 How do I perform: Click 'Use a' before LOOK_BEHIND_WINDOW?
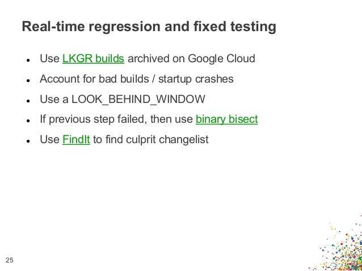coord(54,100)
